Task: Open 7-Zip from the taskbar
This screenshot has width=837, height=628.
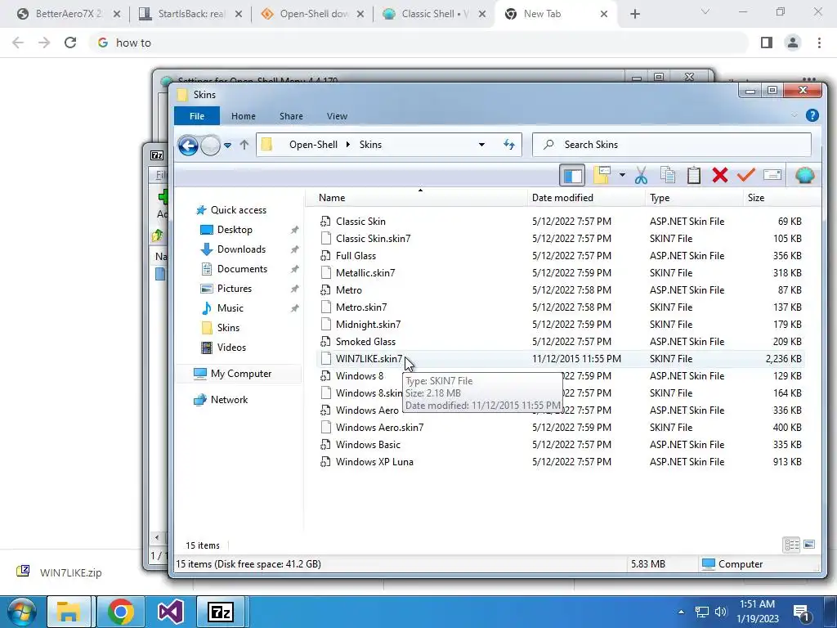Action: tap(221, 612)
